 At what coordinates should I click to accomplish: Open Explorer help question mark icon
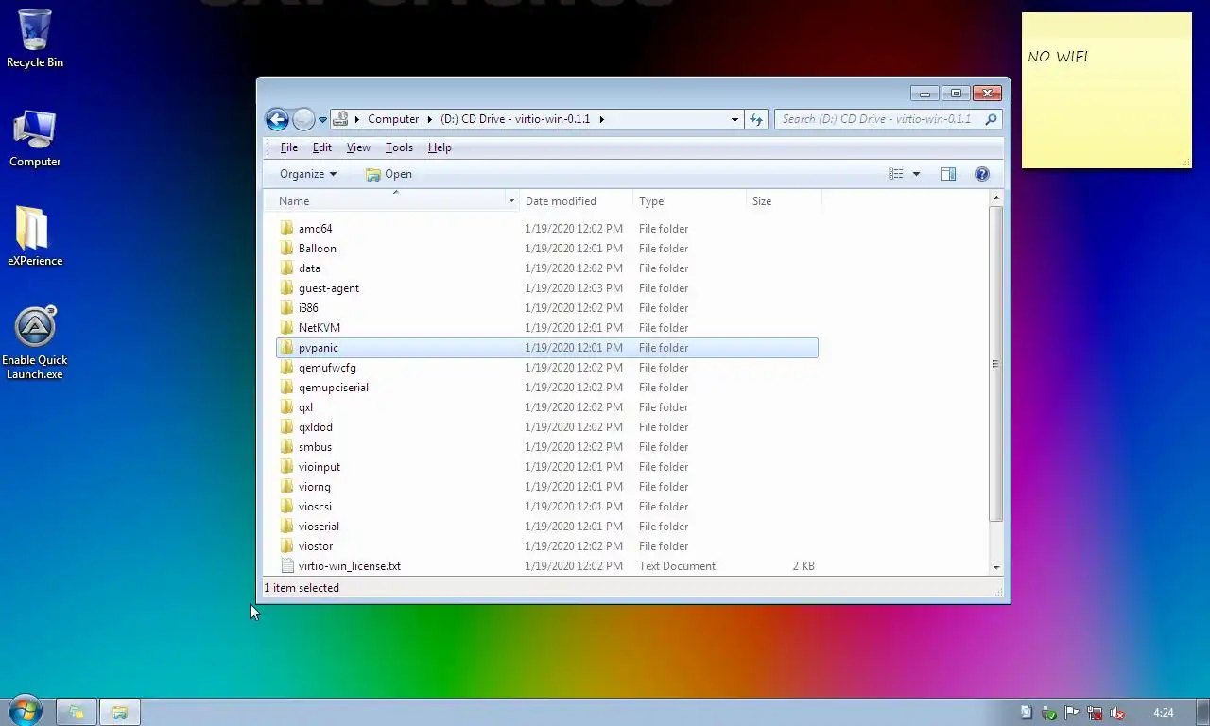coord(982,174)
